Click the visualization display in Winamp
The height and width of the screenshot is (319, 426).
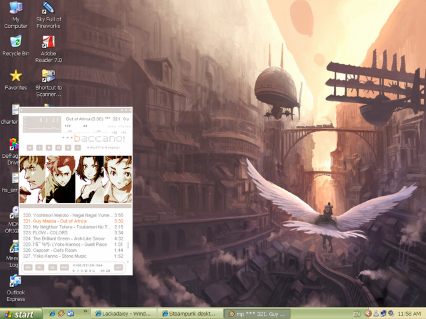click(42, 125)
